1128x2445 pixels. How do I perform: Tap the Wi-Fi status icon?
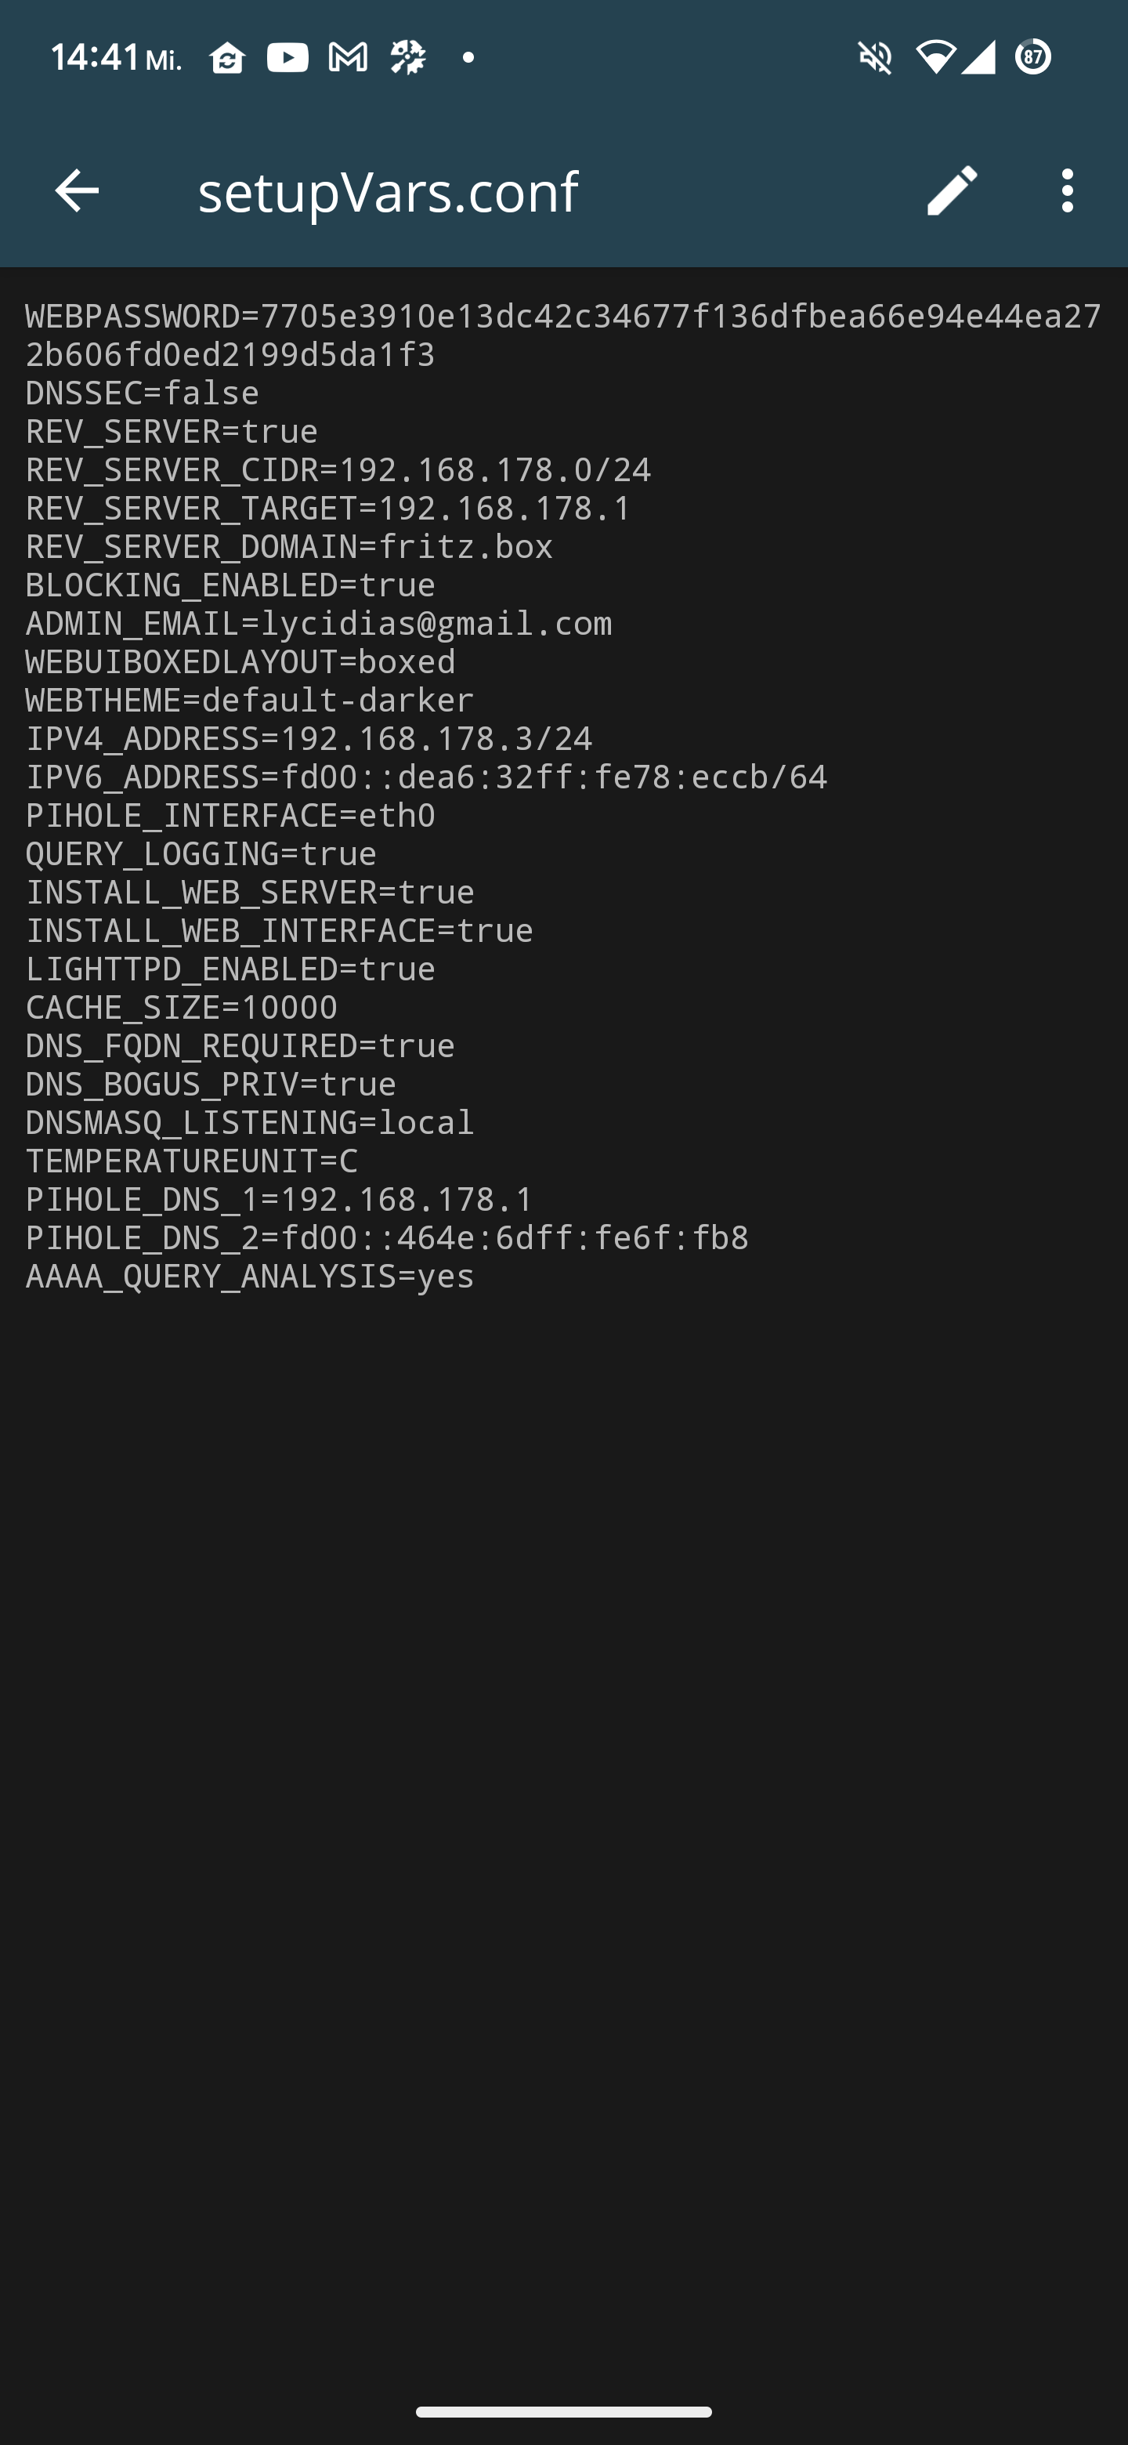(x=935, y=58)
